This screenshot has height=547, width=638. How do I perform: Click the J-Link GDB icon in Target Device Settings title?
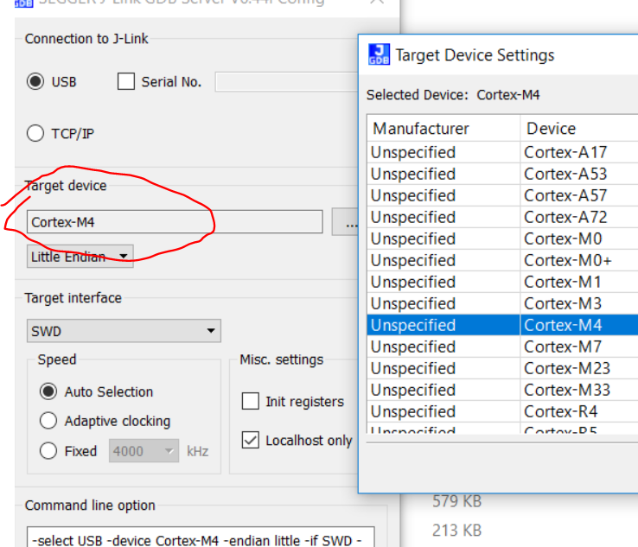click(x=379, y=54)
